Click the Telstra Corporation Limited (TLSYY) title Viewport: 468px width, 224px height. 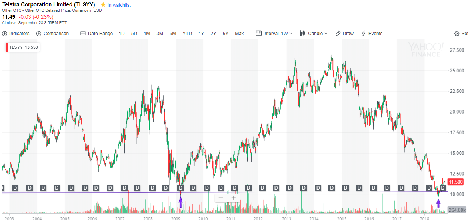49,5
